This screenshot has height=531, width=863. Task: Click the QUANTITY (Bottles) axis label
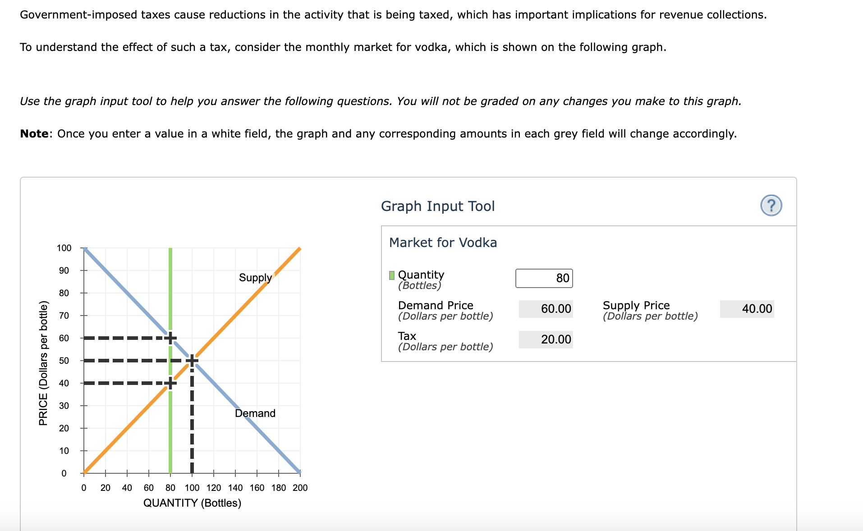pyautogui.click(x=192, y=502)
